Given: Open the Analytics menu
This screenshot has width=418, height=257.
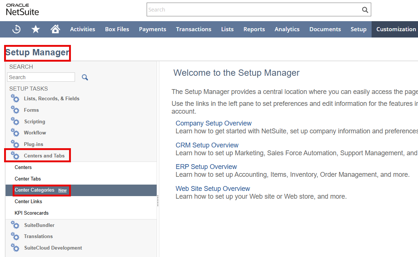Looking at the screenshot, I should tap(287, 29).
